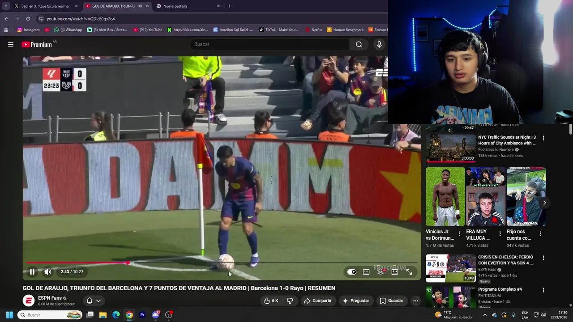Go back with the browser back arrow
The height and width of the screenshot is (322, 573).
6,19
